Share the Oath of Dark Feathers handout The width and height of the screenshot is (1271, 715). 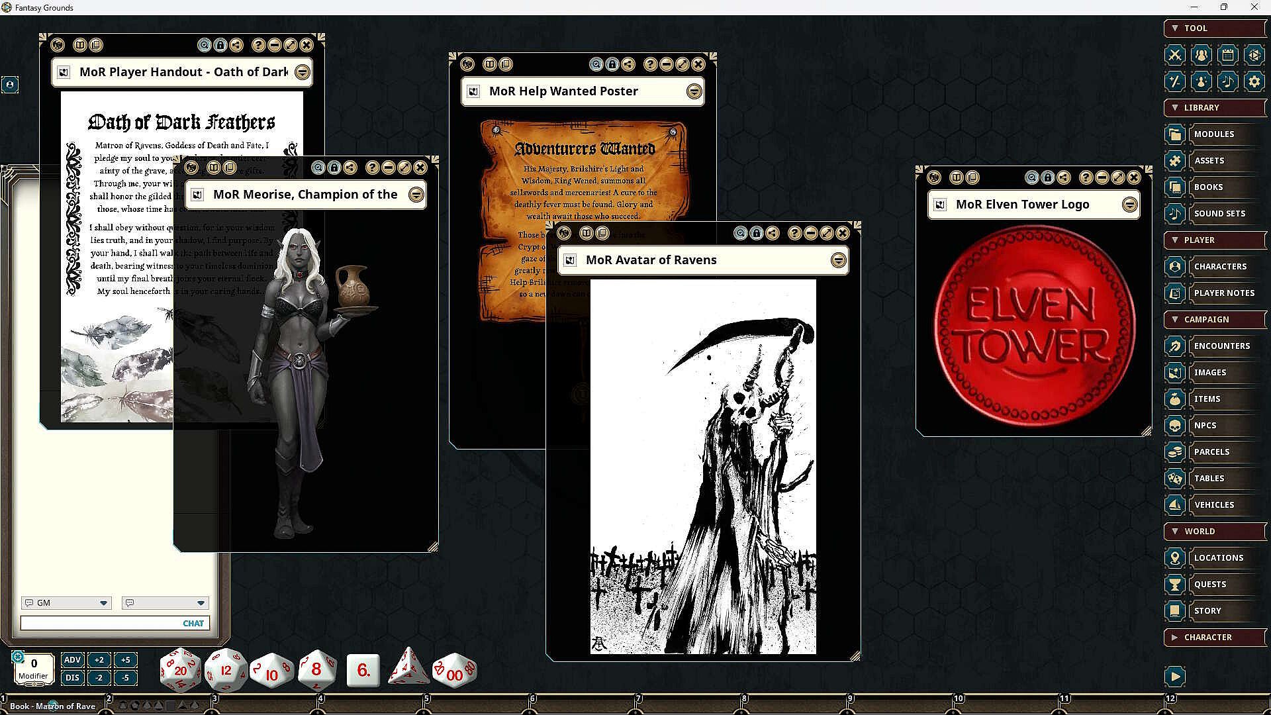(x=236, y=45)
